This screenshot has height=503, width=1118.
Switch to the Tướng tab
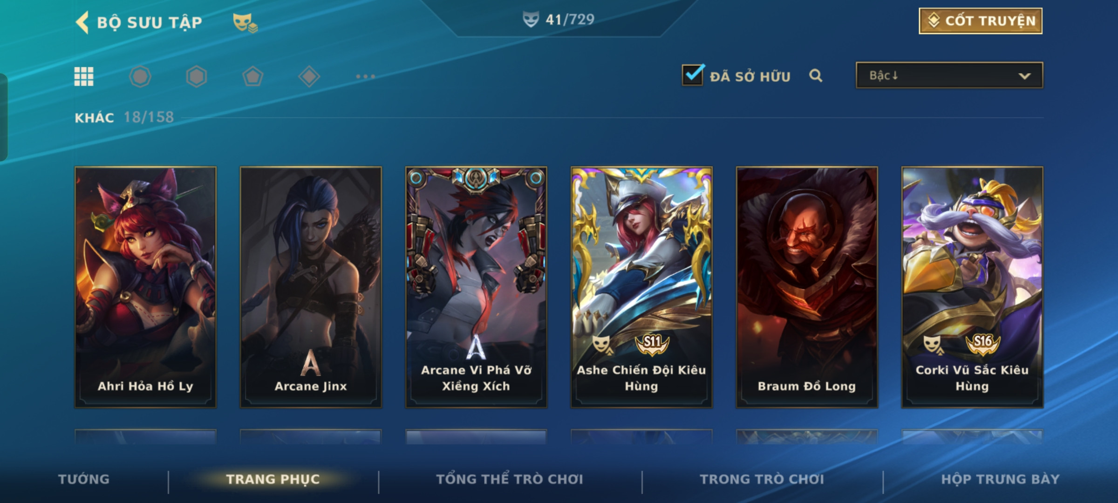click(84, 479)
